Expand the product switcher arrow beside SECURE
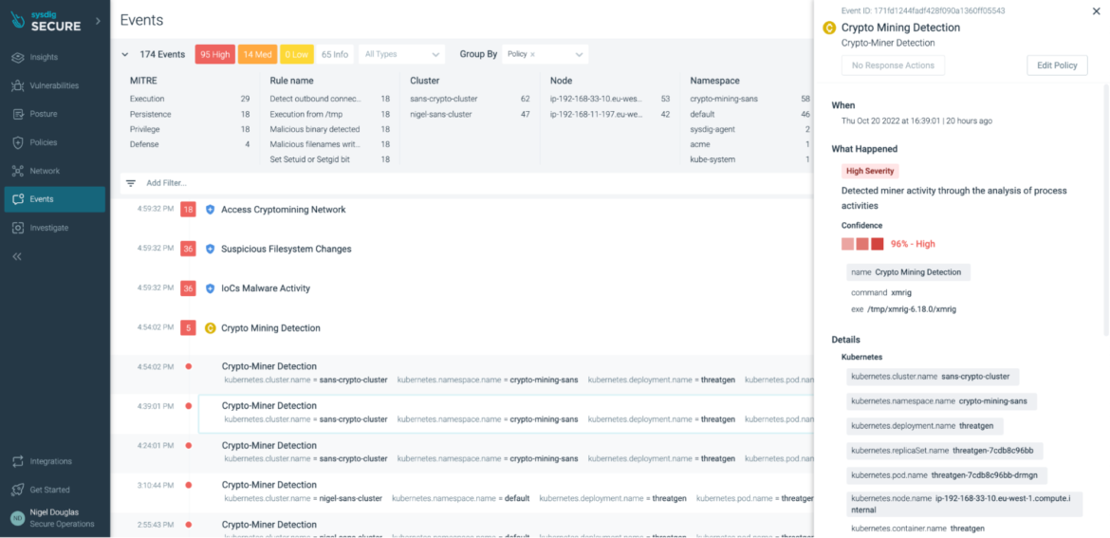Screen dimensions: 1110x538 coord(98,21)
